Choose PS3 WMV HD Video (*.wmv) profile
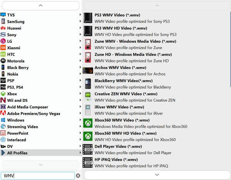Image resolution: width=231 pixels, height=180 pixels. pyautogui.click(x=156, y=31)
